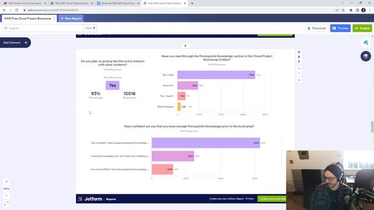This screenshot has width=374, height=210.
Task: Select the 'I have the knowledge' bar
Action: (173, 156)
